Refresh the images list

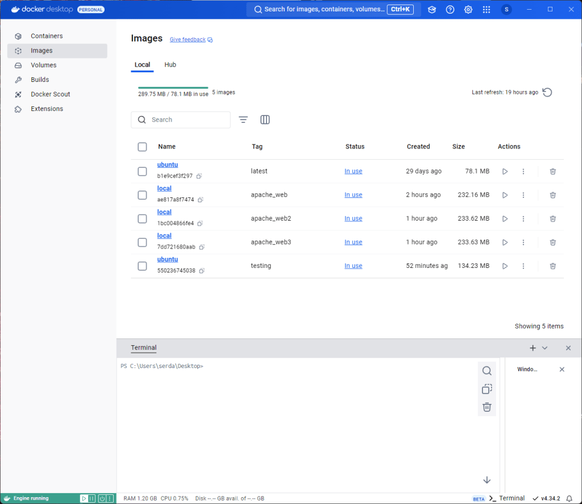click(547, 92)
